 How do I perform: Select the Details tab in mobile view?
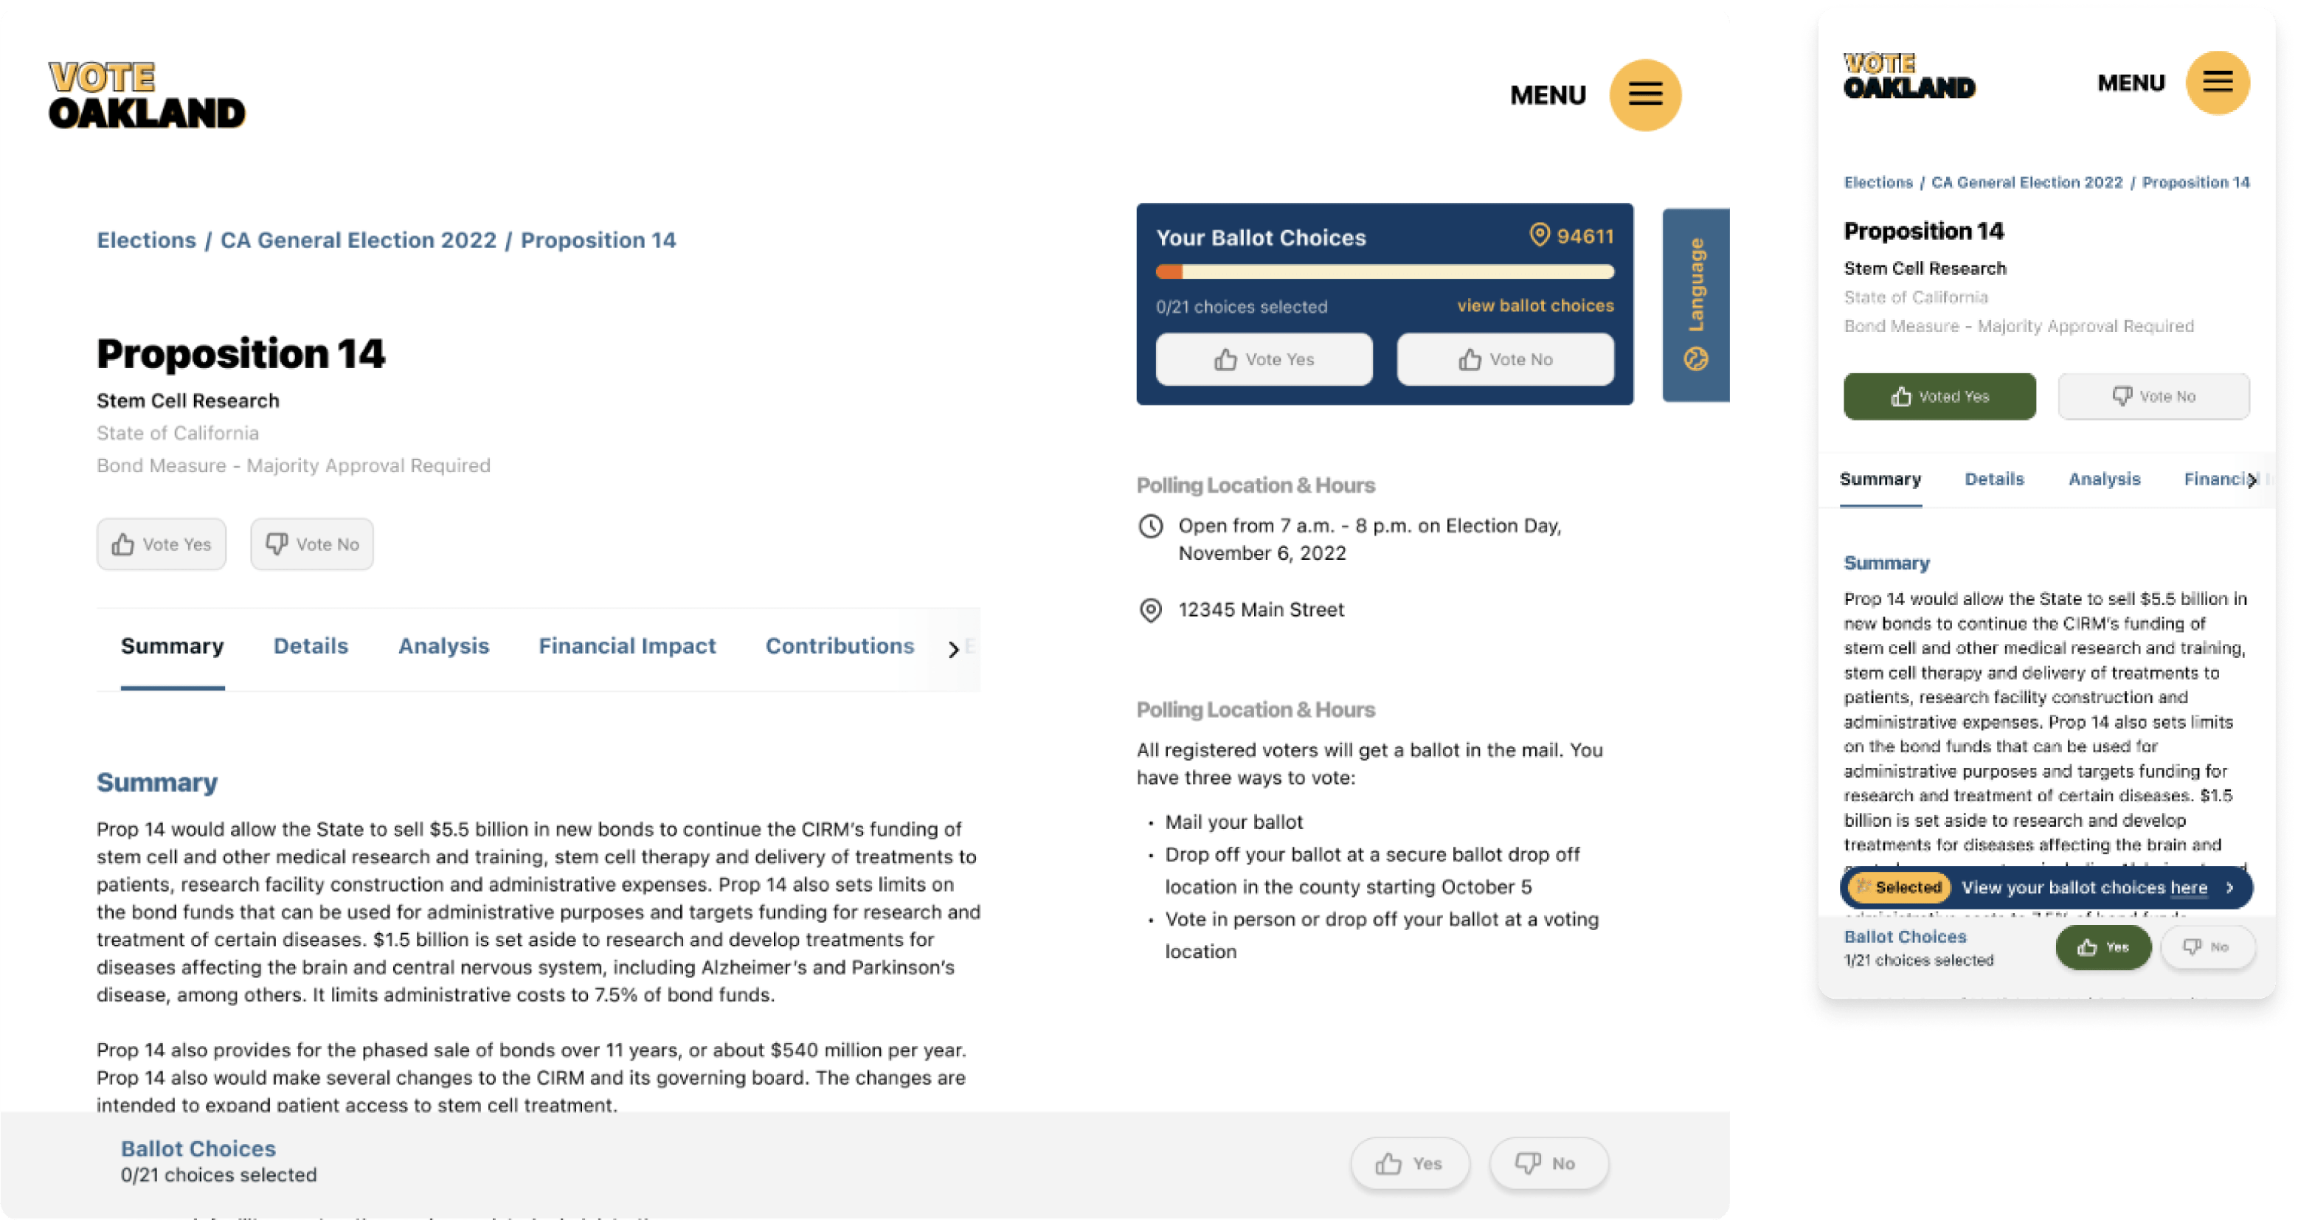click(1994, 477)
